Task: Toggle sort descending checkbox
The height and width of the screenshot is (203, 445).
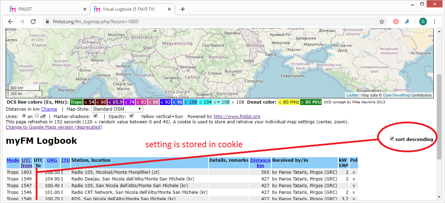Action: pyautogui.click(x=392, y=139)
